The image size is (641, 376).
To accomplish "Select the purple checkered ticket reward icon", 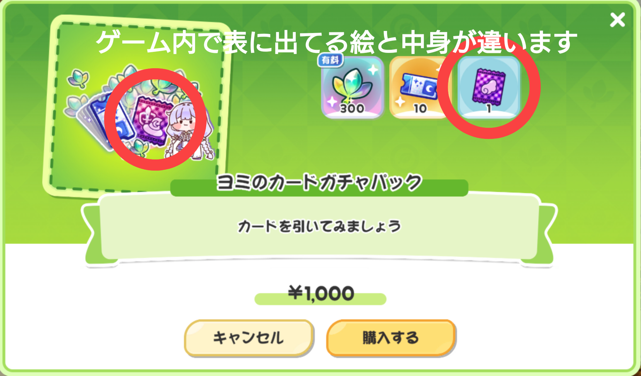I will click(x=488, y=87).
